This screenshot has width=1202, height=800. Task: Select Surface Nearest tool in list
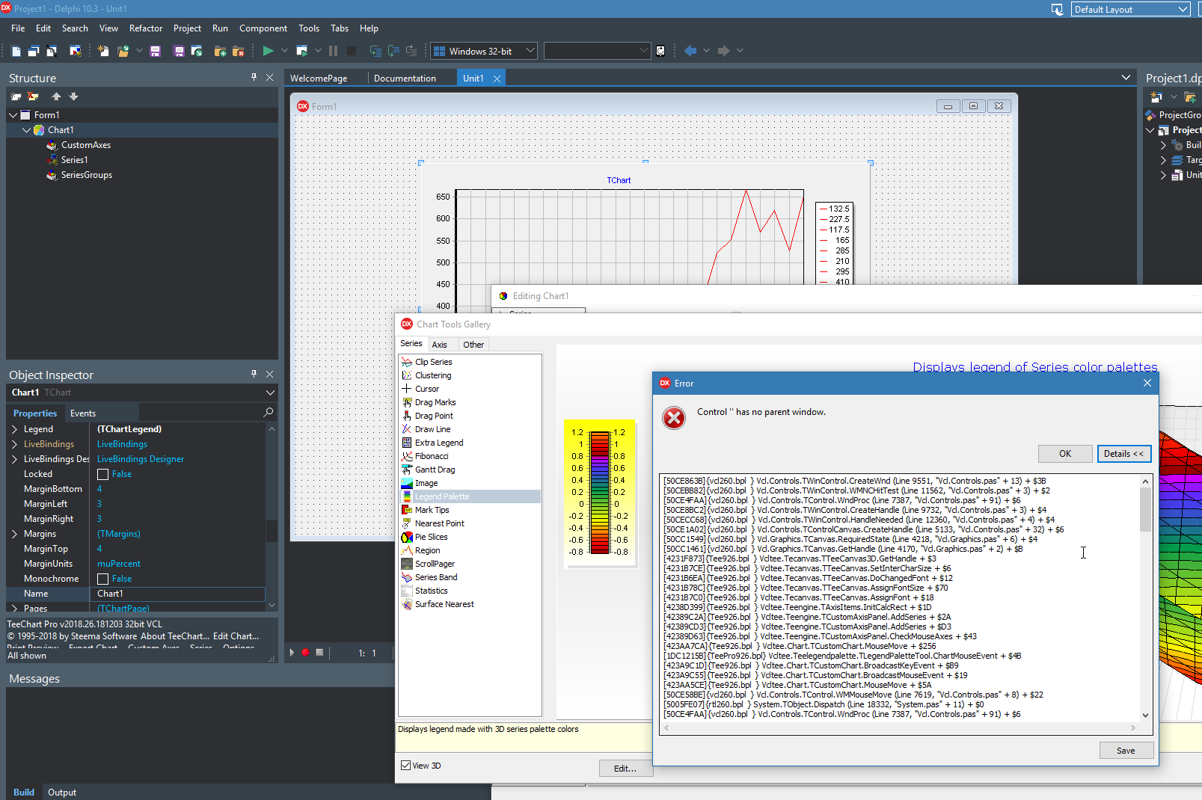(x=444, y=604)
